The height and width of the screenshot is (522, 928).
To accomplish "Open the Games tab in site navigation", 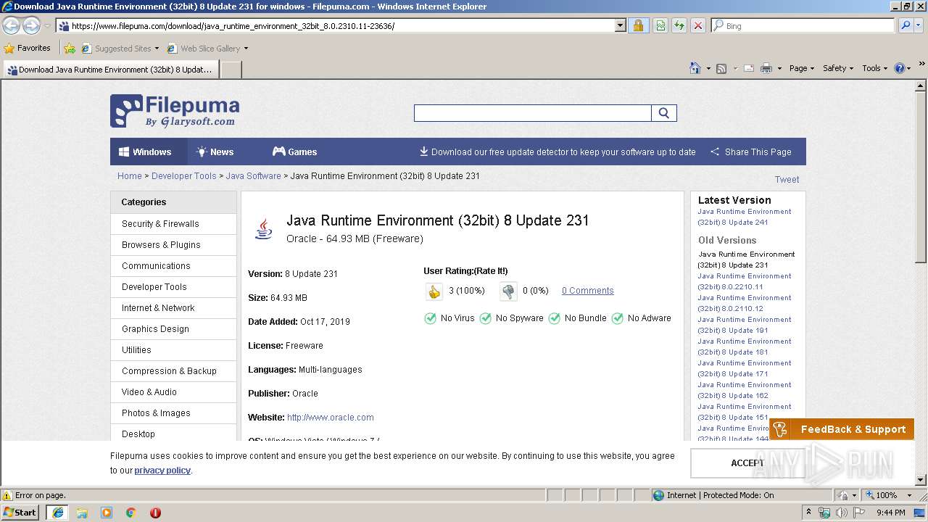I will (x=294, y=152).
